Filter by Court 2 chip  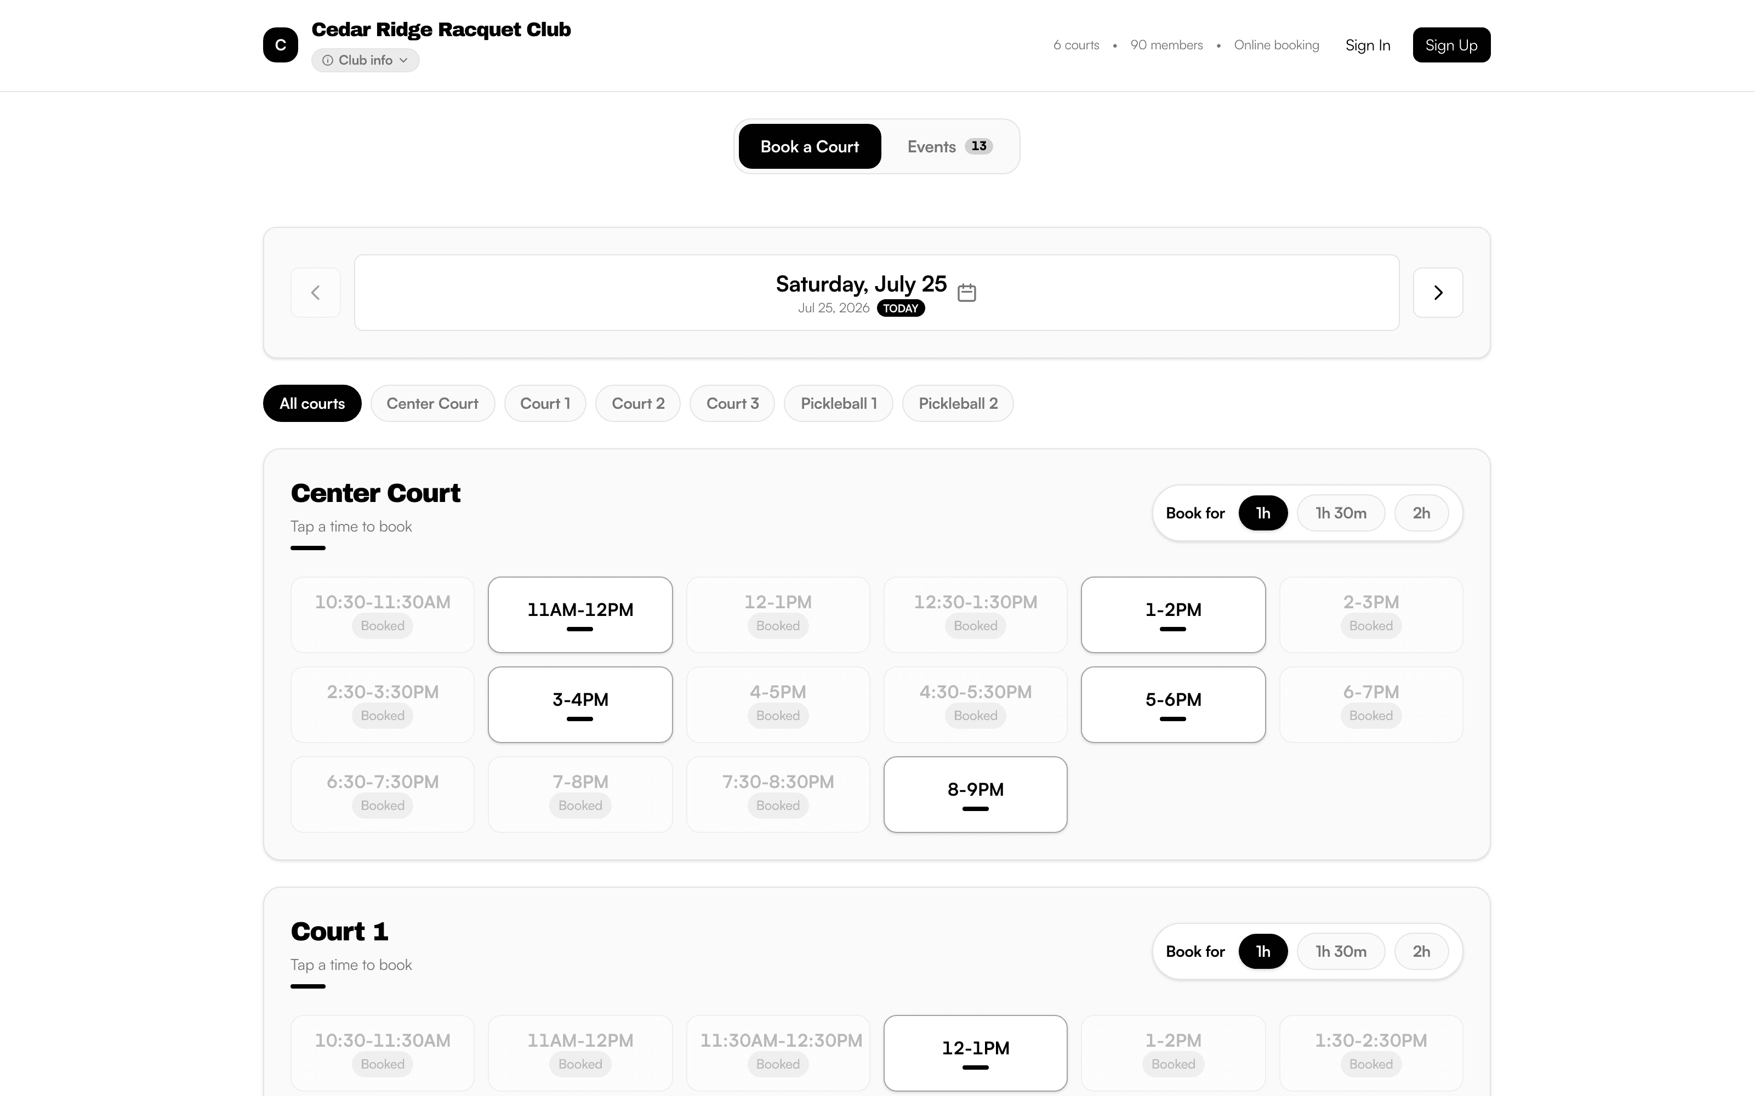638,403
